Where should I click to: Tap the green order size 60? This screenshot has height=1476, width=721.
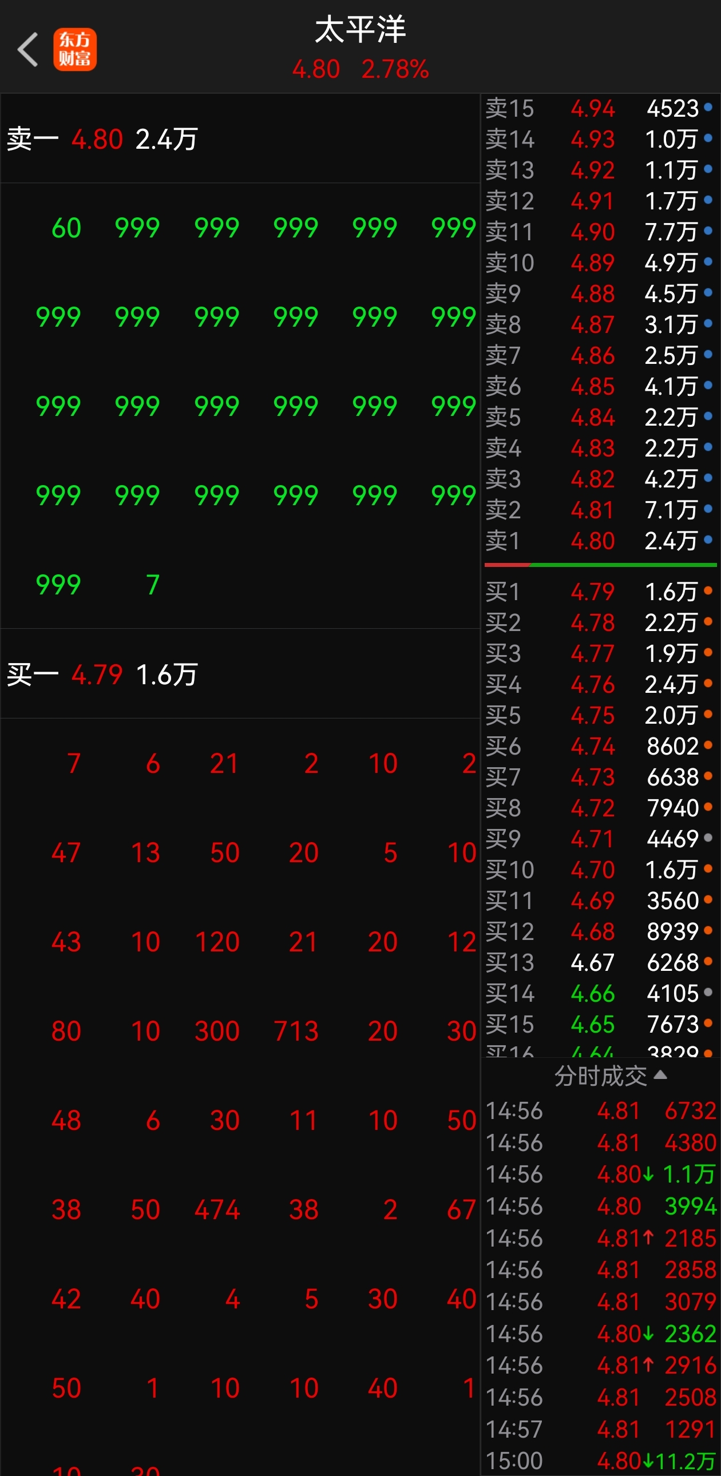[x=66, y=228]
